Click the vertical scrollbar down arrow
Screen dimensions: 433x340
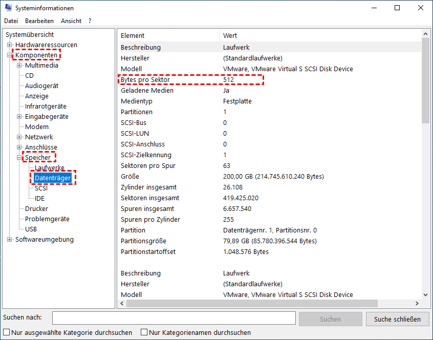click(x=425, y=295)
